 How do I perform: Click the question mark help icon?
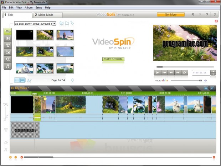point(207,15)
